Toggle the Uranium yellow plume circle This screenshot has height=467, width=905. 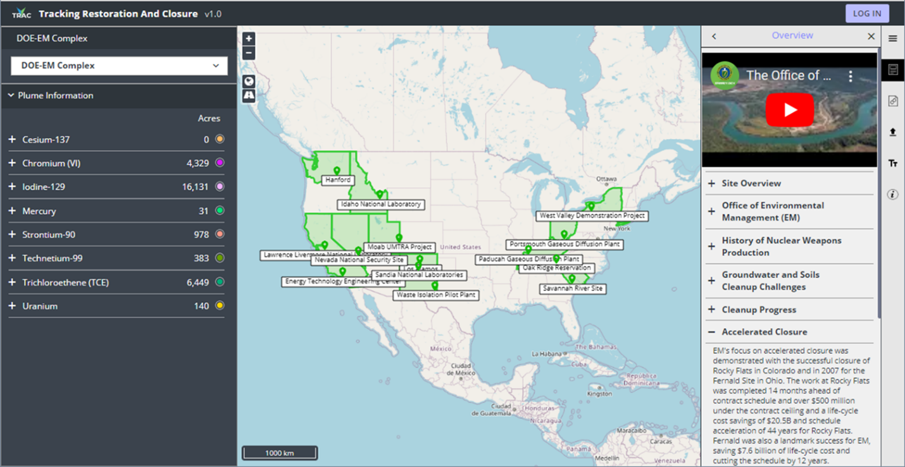[220, 305]
